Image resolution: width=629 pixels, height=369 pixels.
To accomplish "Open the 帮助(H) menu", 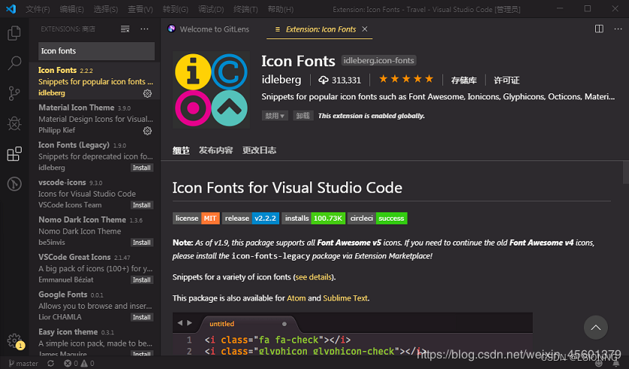I will [281, 9].
